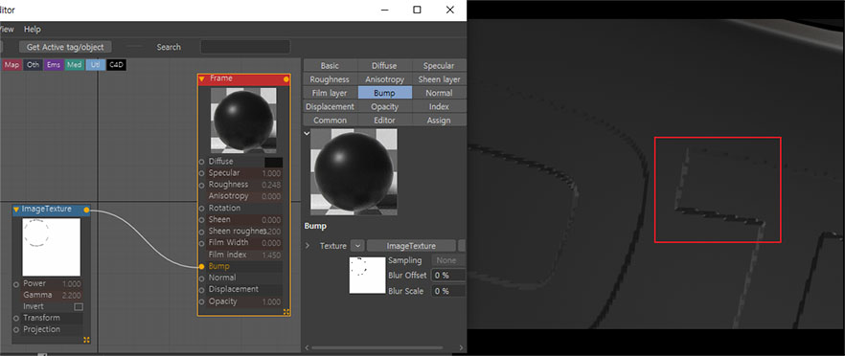The width and height of the screenshot is (845, 356).
Task: Expand the Bump Texture row chevron
Action: tap(308, 246)
